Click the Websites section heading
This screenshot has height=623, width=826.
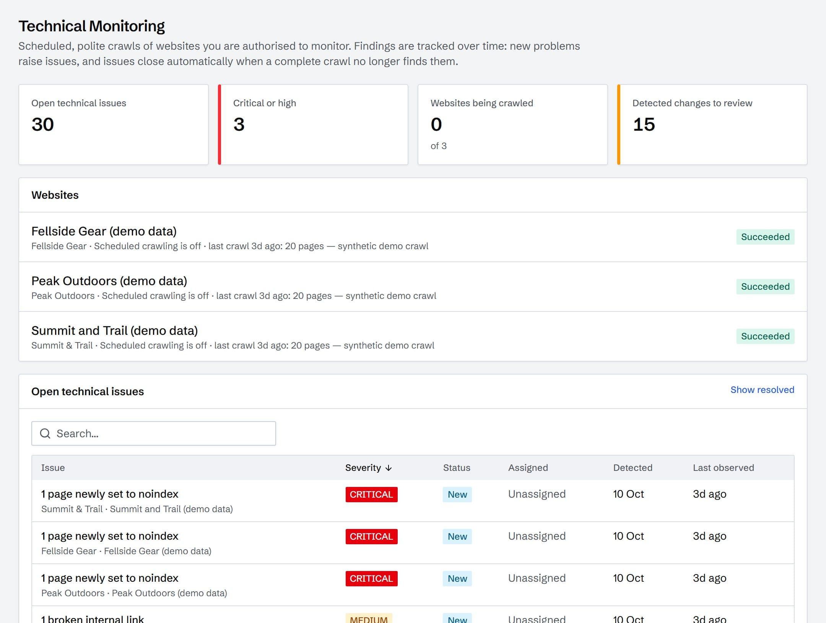[x=55, y=195]
